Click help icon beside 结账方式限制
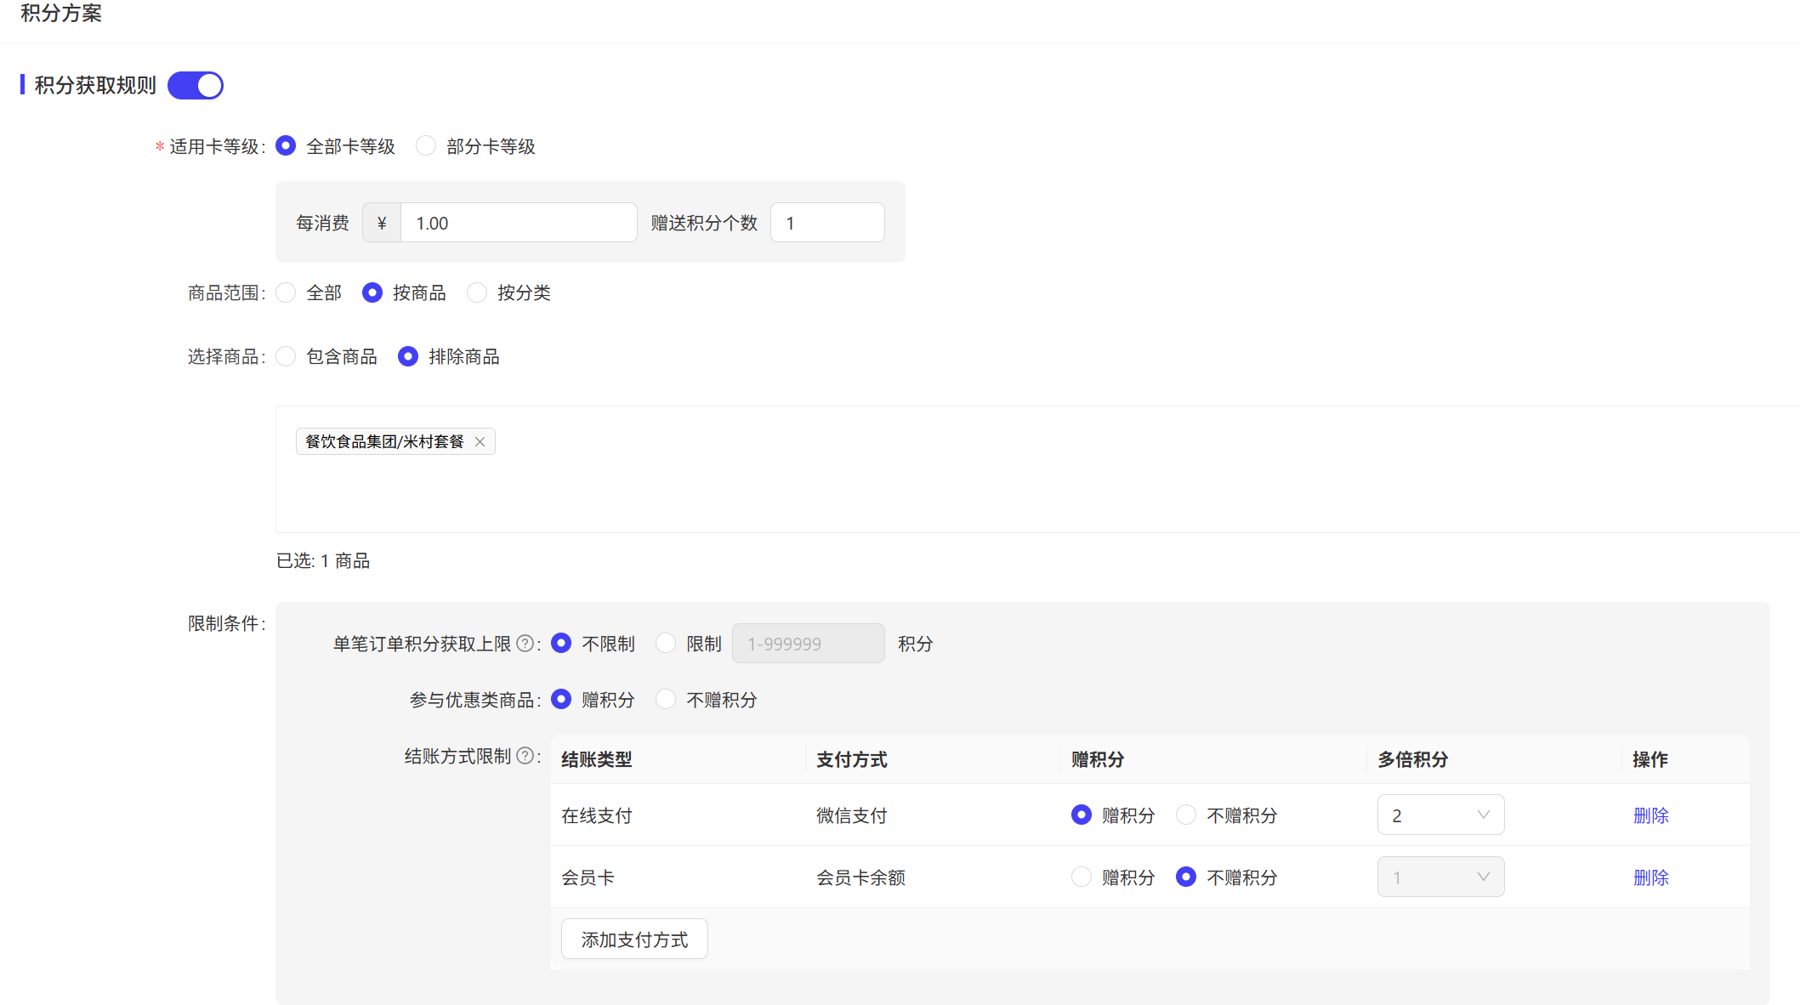 coord(525,756)
